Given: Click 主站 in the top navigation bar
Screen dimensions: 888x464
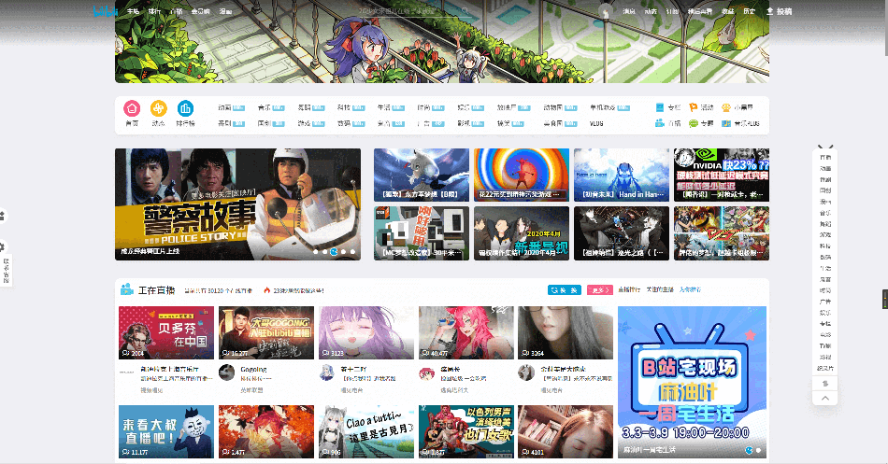Looking at the screenshot, I should point(133,11).
